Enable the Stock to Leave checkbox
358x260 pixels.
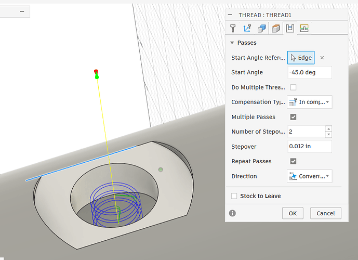click(234, 196)
